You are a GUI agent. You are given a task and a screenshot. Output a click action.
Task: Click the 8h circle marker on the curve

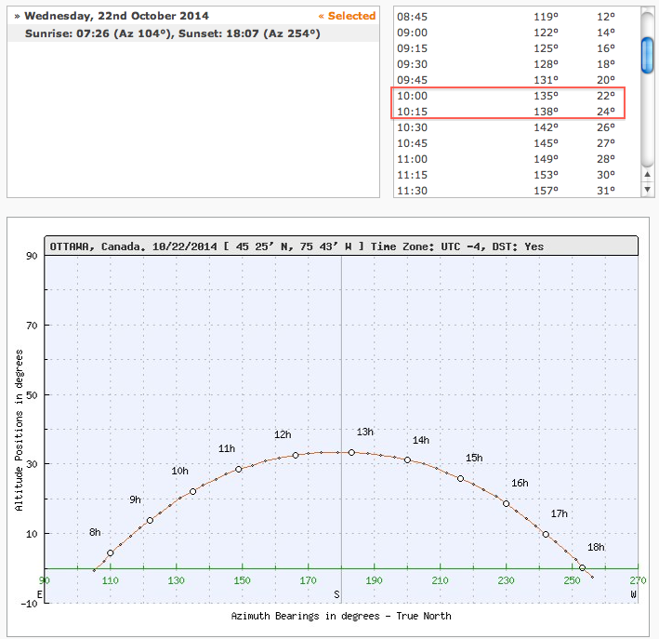coord(111,553)
